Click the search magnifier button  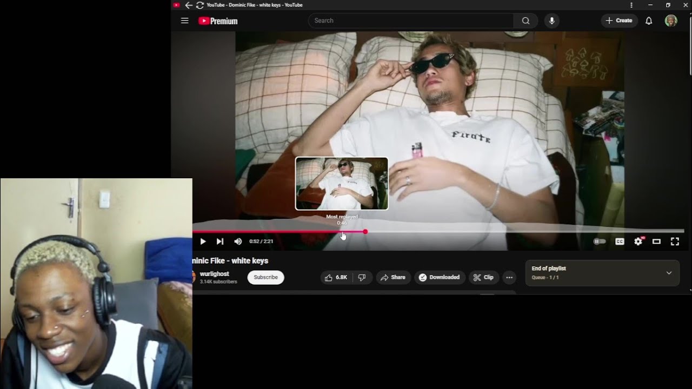(x=525, y=21)
